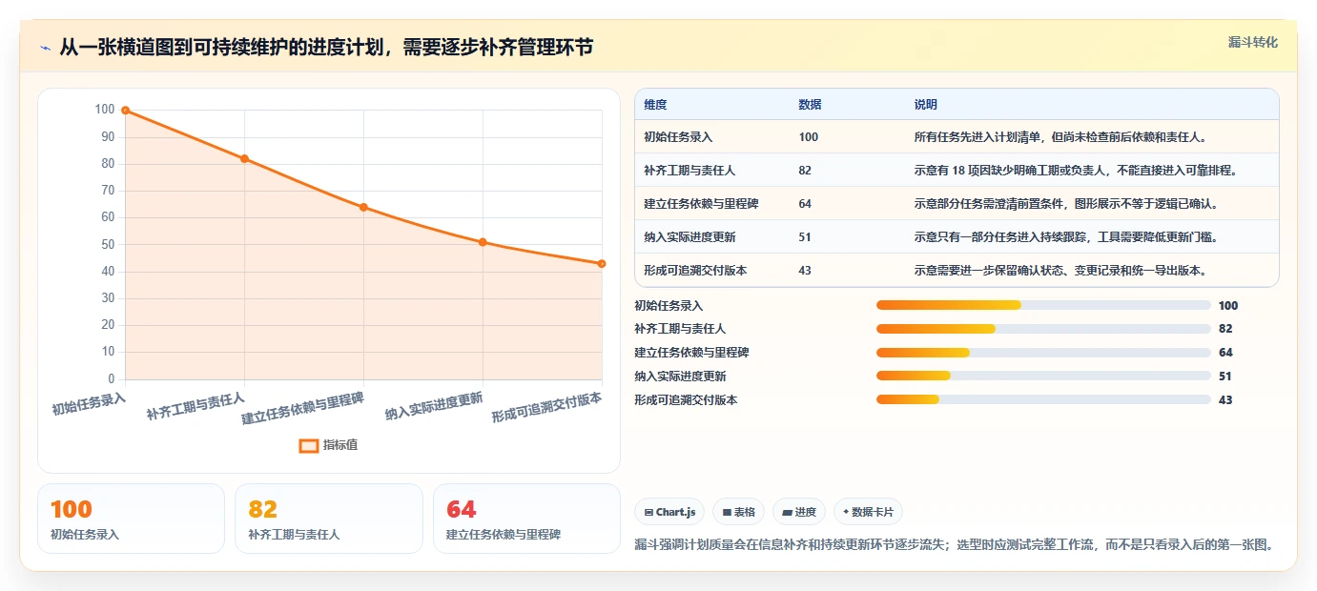This screenshot has width=1317, height=591.
Task: Click the 51 value in the table
Action: point(805,237)
